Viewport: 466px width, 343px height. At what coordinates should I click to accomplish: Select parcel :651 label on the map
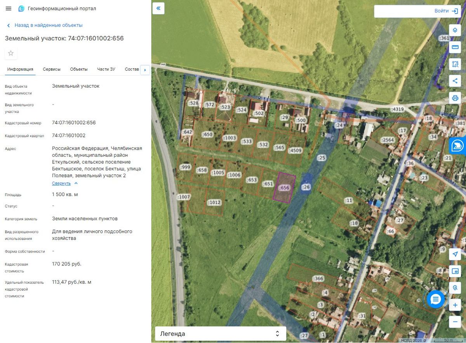(268, 184)
